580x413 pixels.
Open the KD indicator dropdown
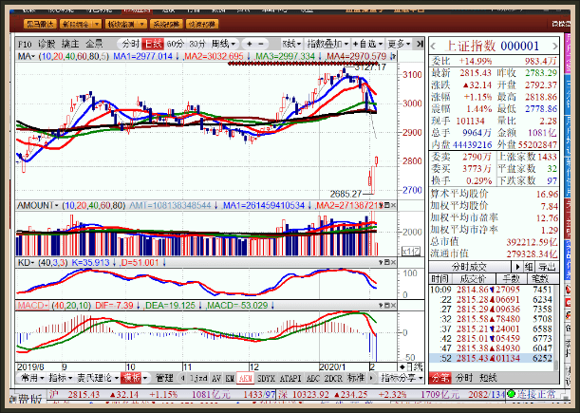tap(26, 262)
